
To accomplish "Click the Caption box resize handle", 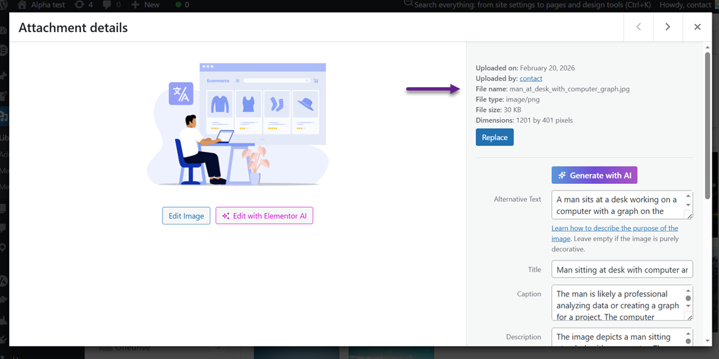I will click(688, 316).
